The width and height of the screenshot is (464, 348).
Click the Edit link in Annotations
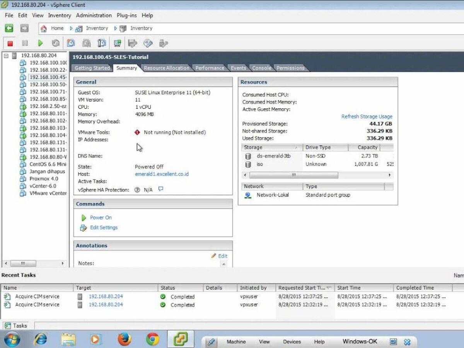tap(223, 256)
